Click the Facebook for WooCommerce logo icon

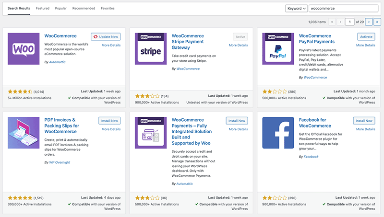click(x=278, y=133)
